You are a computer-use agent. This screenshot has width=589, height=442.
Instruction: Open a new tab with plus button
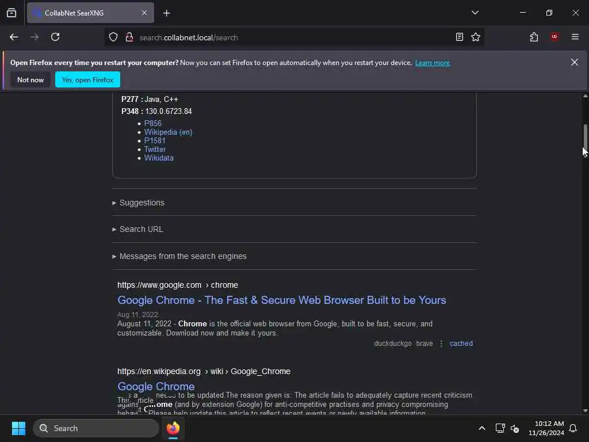[166, 13]
